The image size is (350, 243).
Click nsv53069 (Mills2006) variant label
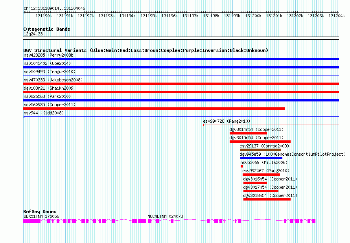coord(264,162)
